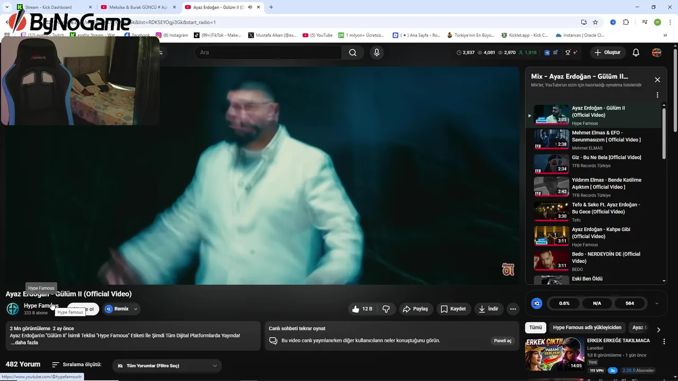Click the media control icon in toolbar
678x381 pixels.
(645, 22)
